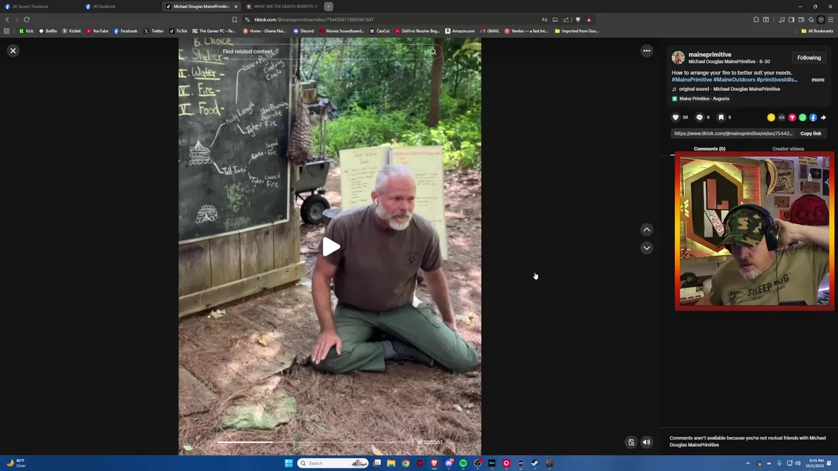Open more share options arrow
The width and height of the screenshot is (838, 471).
(823, 118)
